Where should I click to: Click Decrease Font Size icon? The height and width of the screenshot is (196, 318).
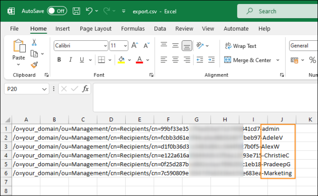tap(146, 45)
